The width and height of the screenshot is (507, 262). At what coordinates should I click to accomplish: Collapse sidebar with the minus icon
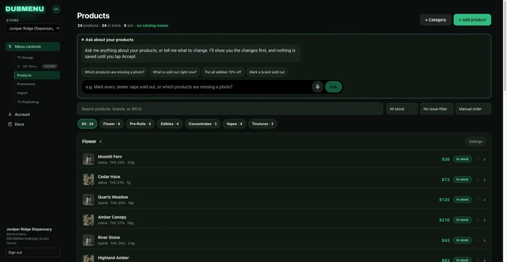click(56, 9)
